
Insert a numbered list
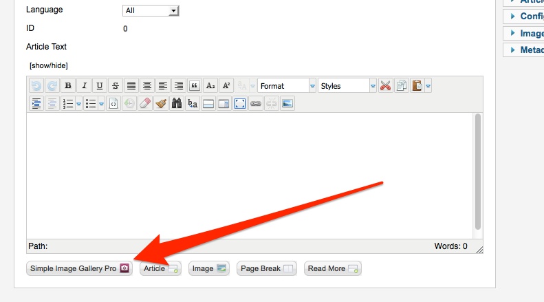[67, 103]
